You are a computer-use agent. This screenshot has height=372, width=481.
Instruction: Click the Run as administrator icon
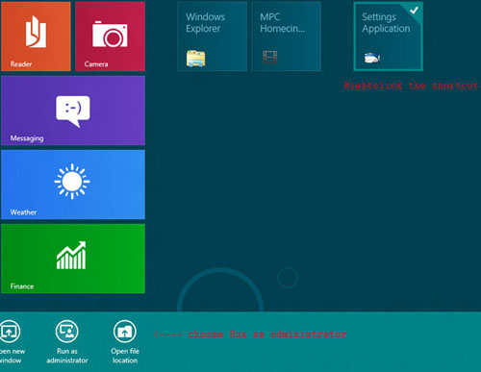pyautogui.click(x=66, y=332)
